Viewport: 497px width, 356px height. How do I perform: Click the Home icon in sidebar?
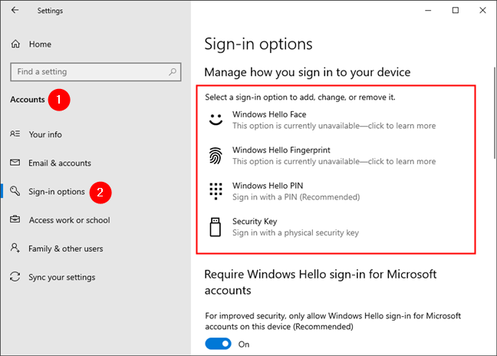15,44
